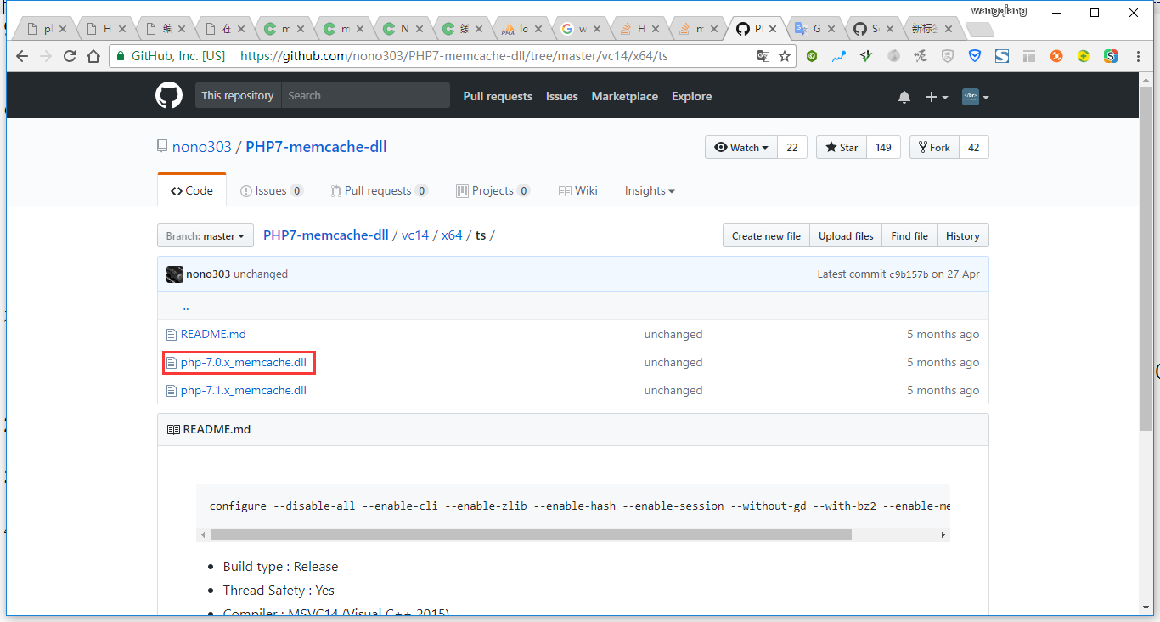Image resolution: width=1160 pixels, height=622 pixels.
Task: Open the PHP7-memcache-dll repository title link
Action: (316, 147)
